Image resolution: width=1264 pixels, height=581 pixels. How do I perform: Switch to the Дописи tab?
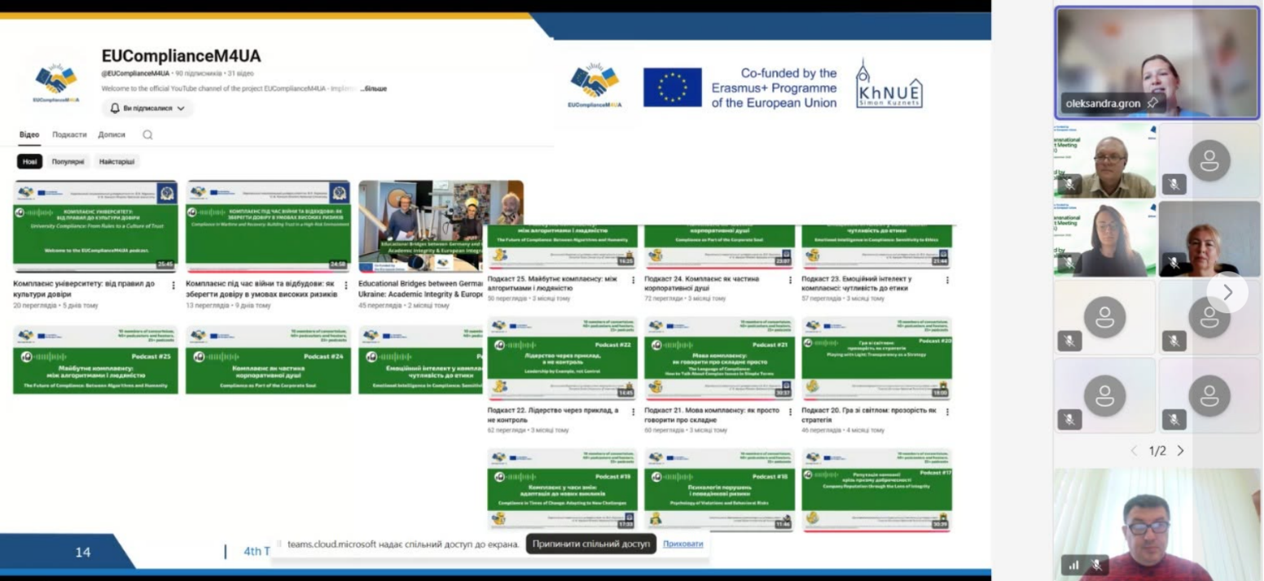tap(112, 135)
